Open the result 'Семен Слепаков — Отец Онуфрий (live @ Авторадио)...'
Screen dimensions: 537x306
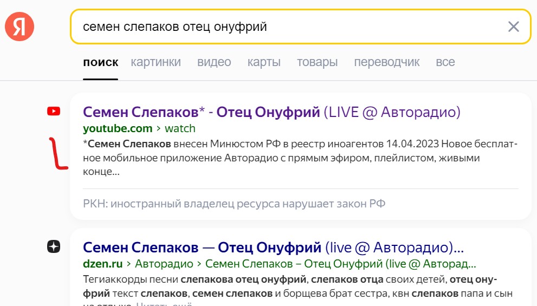273,248
